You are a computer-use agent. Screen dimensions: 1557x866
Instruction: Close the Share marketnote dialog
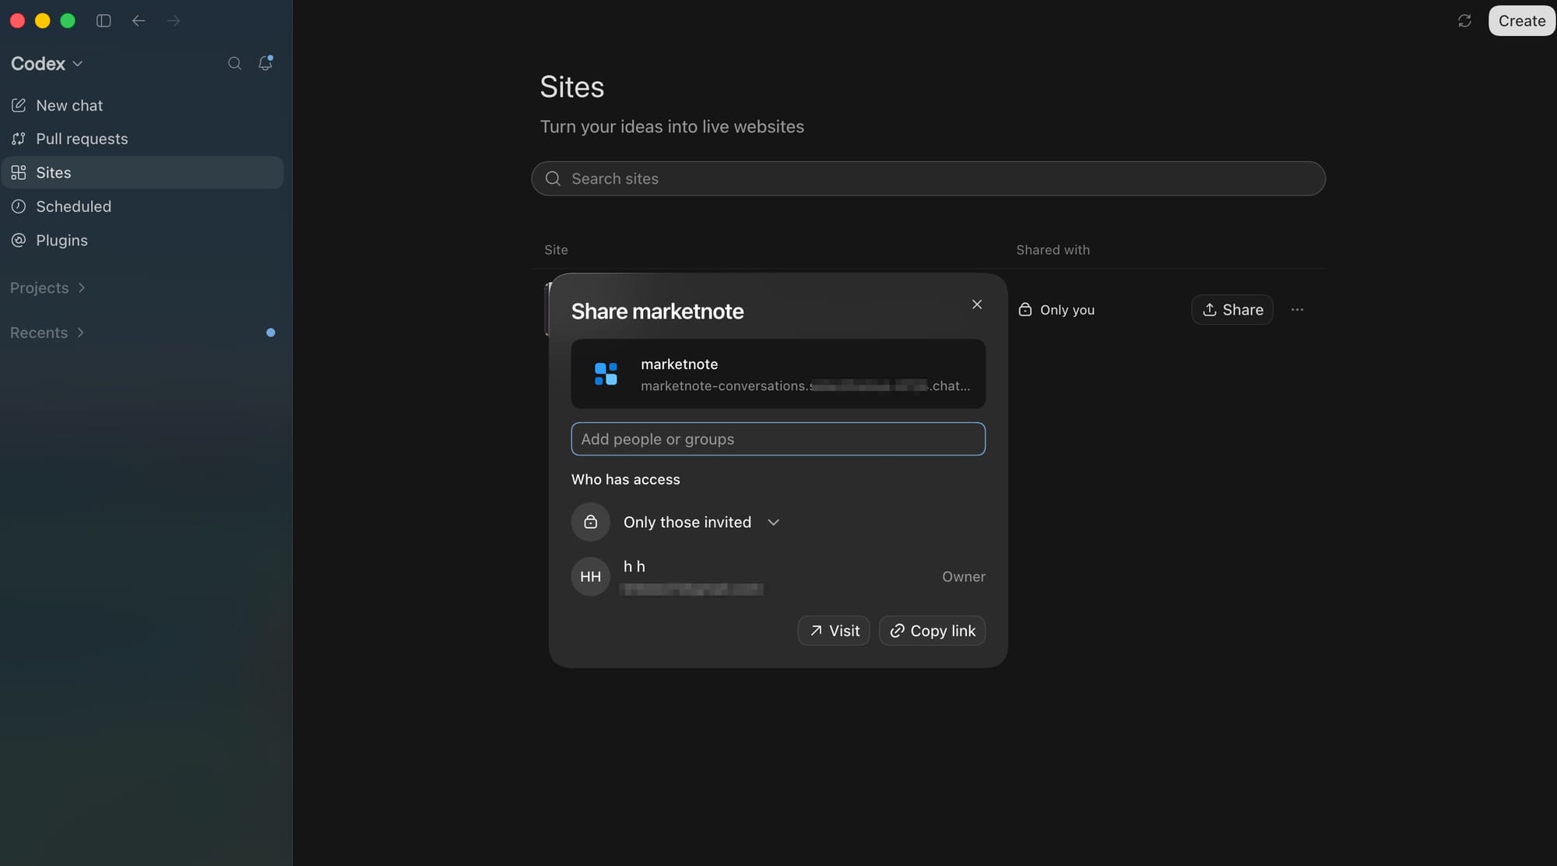point(977,305)
